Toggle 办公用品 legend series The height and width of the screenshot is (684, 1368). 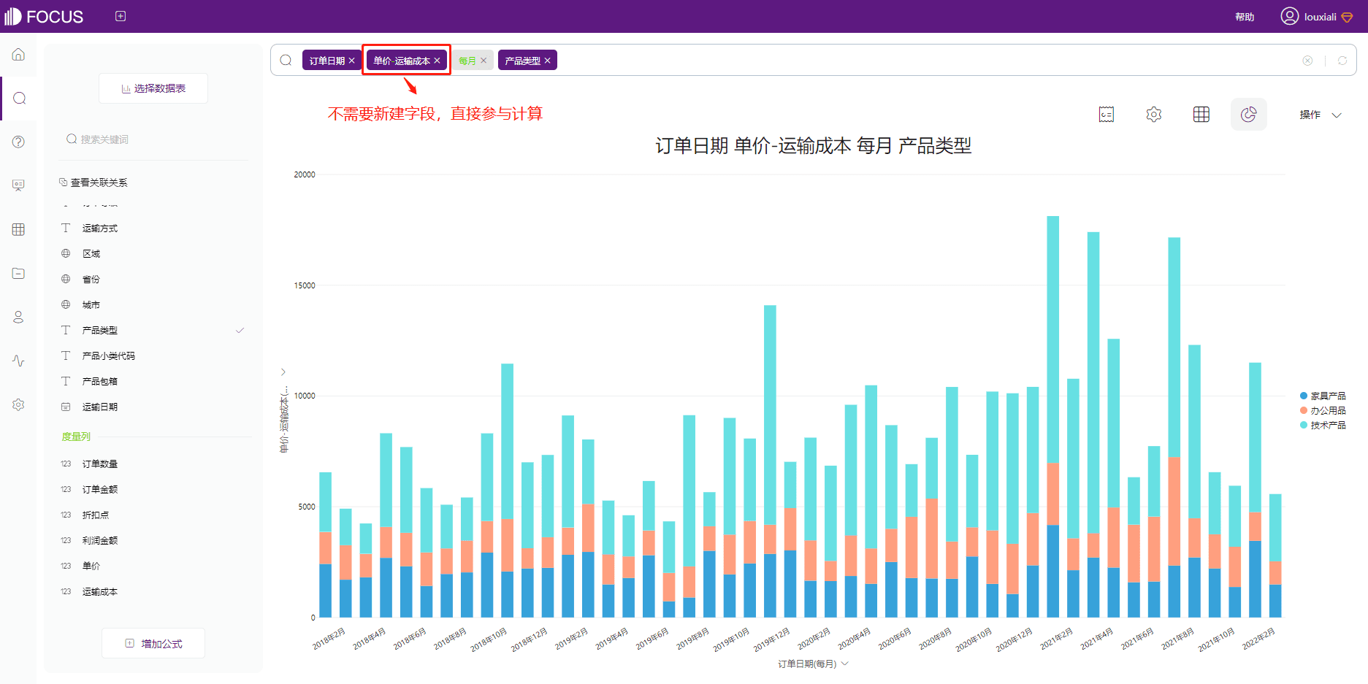coord(1323,410)
